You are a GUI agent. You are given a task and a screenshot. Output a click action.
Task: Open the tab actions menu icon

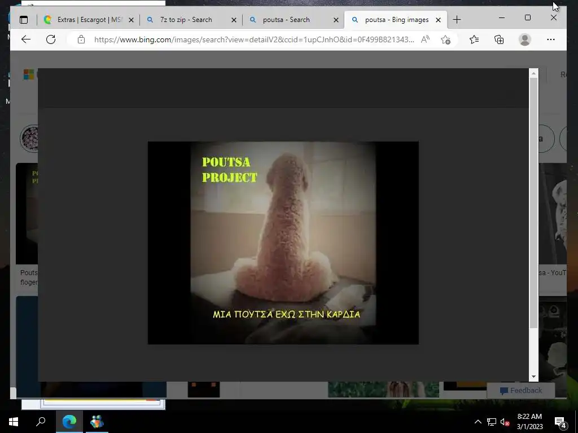[24, 20]
